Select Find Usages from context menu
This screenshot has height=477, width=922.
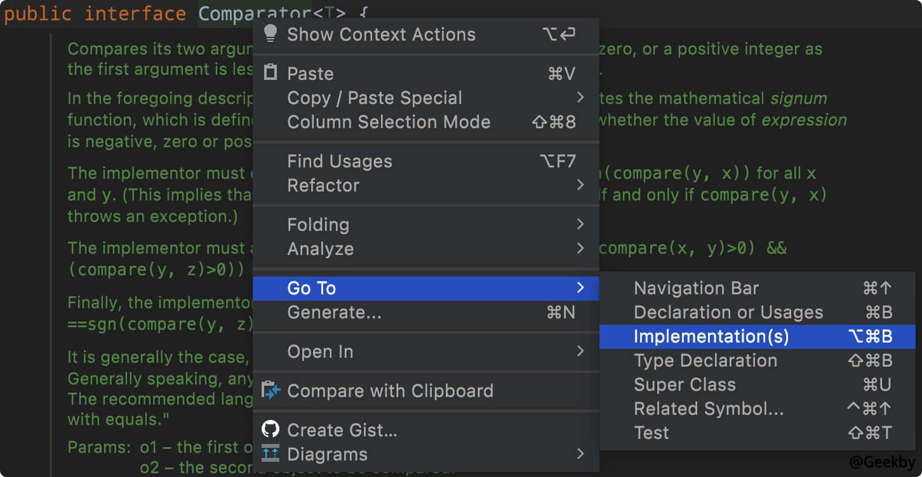tap(340, 161)
